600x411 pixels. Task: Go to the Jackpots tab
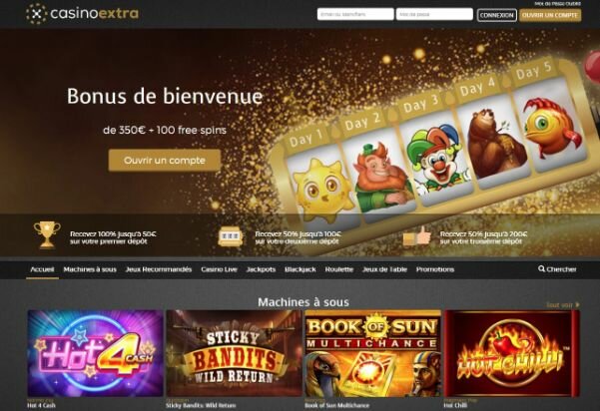click(261, 269)
